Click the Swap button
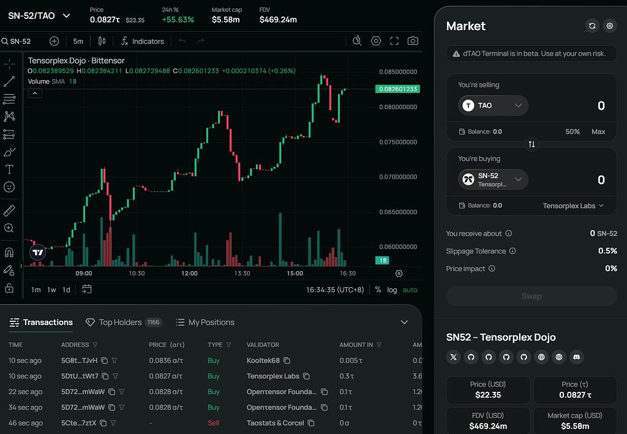The width and height of the screenshot is (627, 434). point(531,296)
